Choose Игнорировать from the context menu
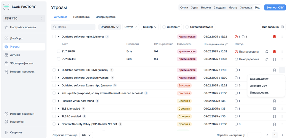The image size is (289, 139). [259, 92]
